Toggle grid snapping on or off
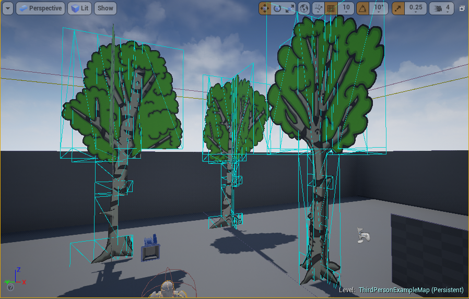The width and height of the screenshot is (469, 299). click(331, 8)
